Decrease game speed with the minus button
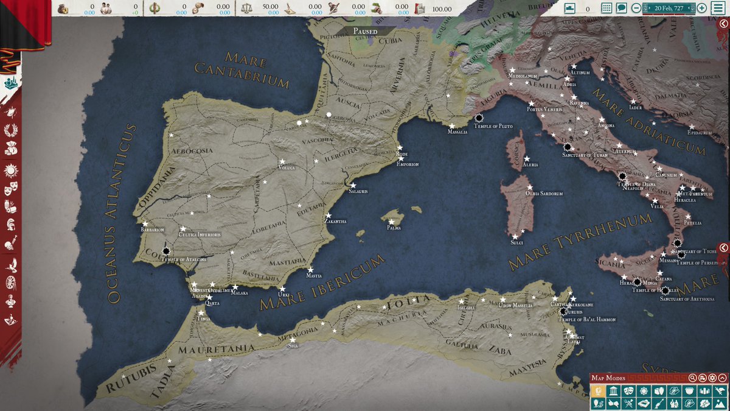730x411 pixels. click(636, 8)
